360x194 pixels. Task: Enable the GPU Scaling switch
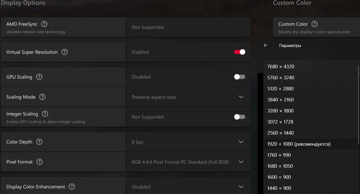click(x=239, y=77)
